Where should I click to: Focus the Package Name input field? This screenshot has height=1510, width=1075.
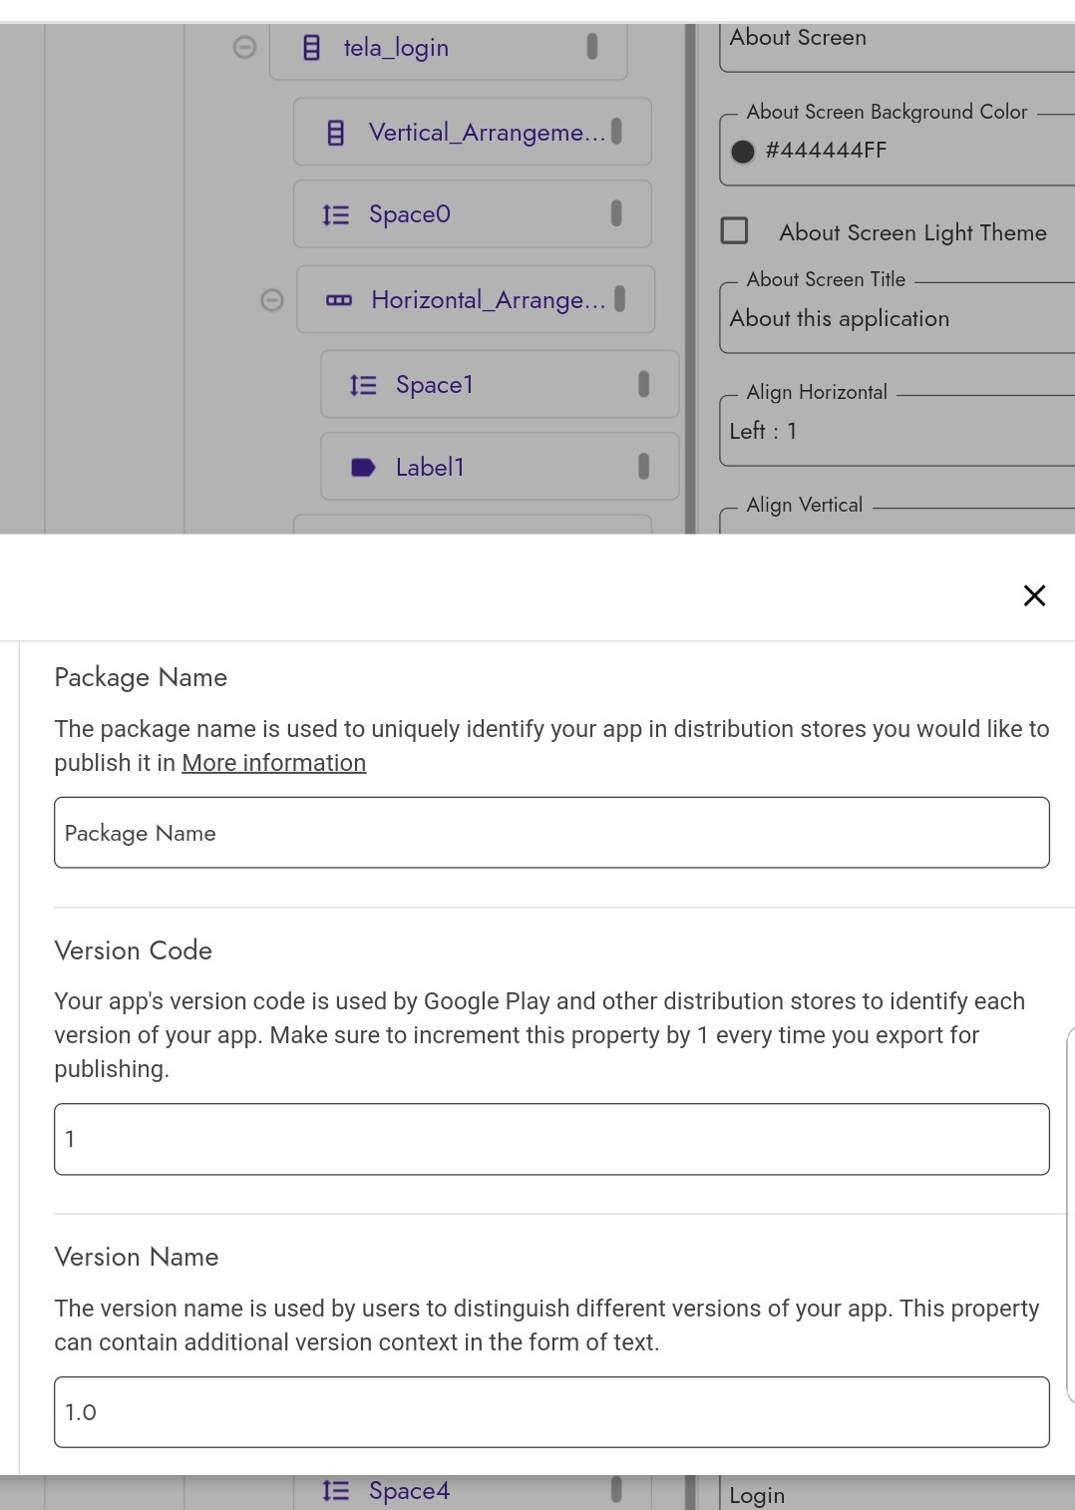pos(551,833)
